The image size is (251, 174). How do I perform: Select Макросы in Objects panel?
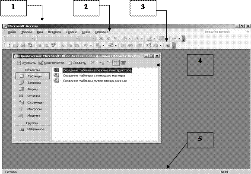point(33,109)
